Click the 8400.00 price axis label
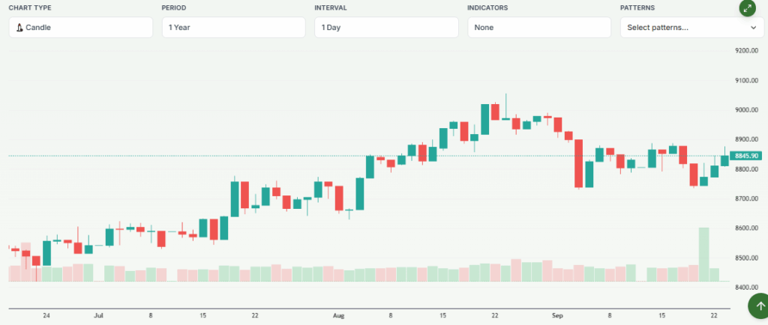The width and height of the screenshot is (768, 325). click(747, 288)
